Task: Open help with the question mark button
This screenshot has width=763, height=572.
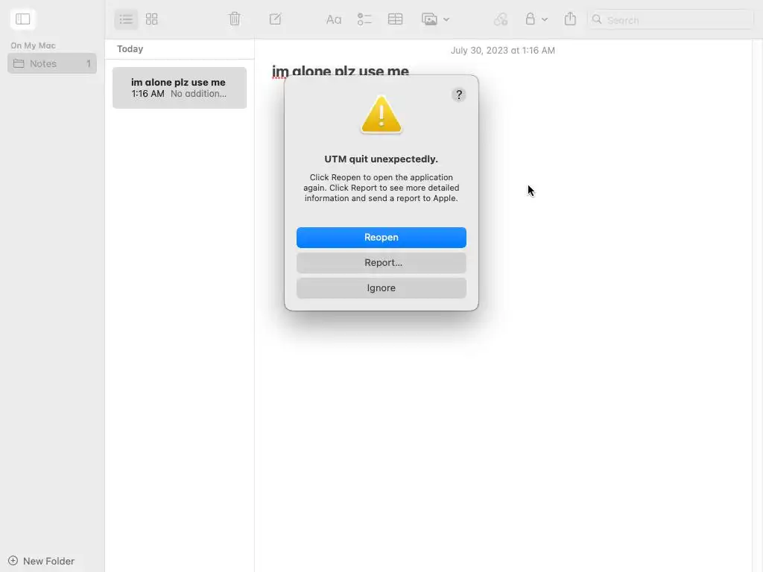Action: [x=458, y=95]
